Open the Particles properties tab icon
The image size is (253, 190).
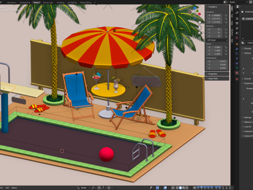[237, 53]
